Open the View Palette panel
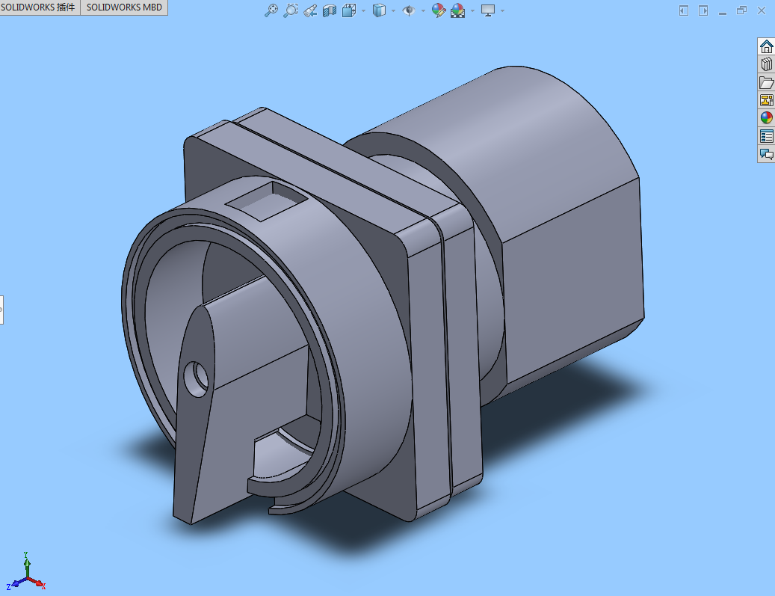The width and height of the screenshot is (775, 596). coord(766,100)
